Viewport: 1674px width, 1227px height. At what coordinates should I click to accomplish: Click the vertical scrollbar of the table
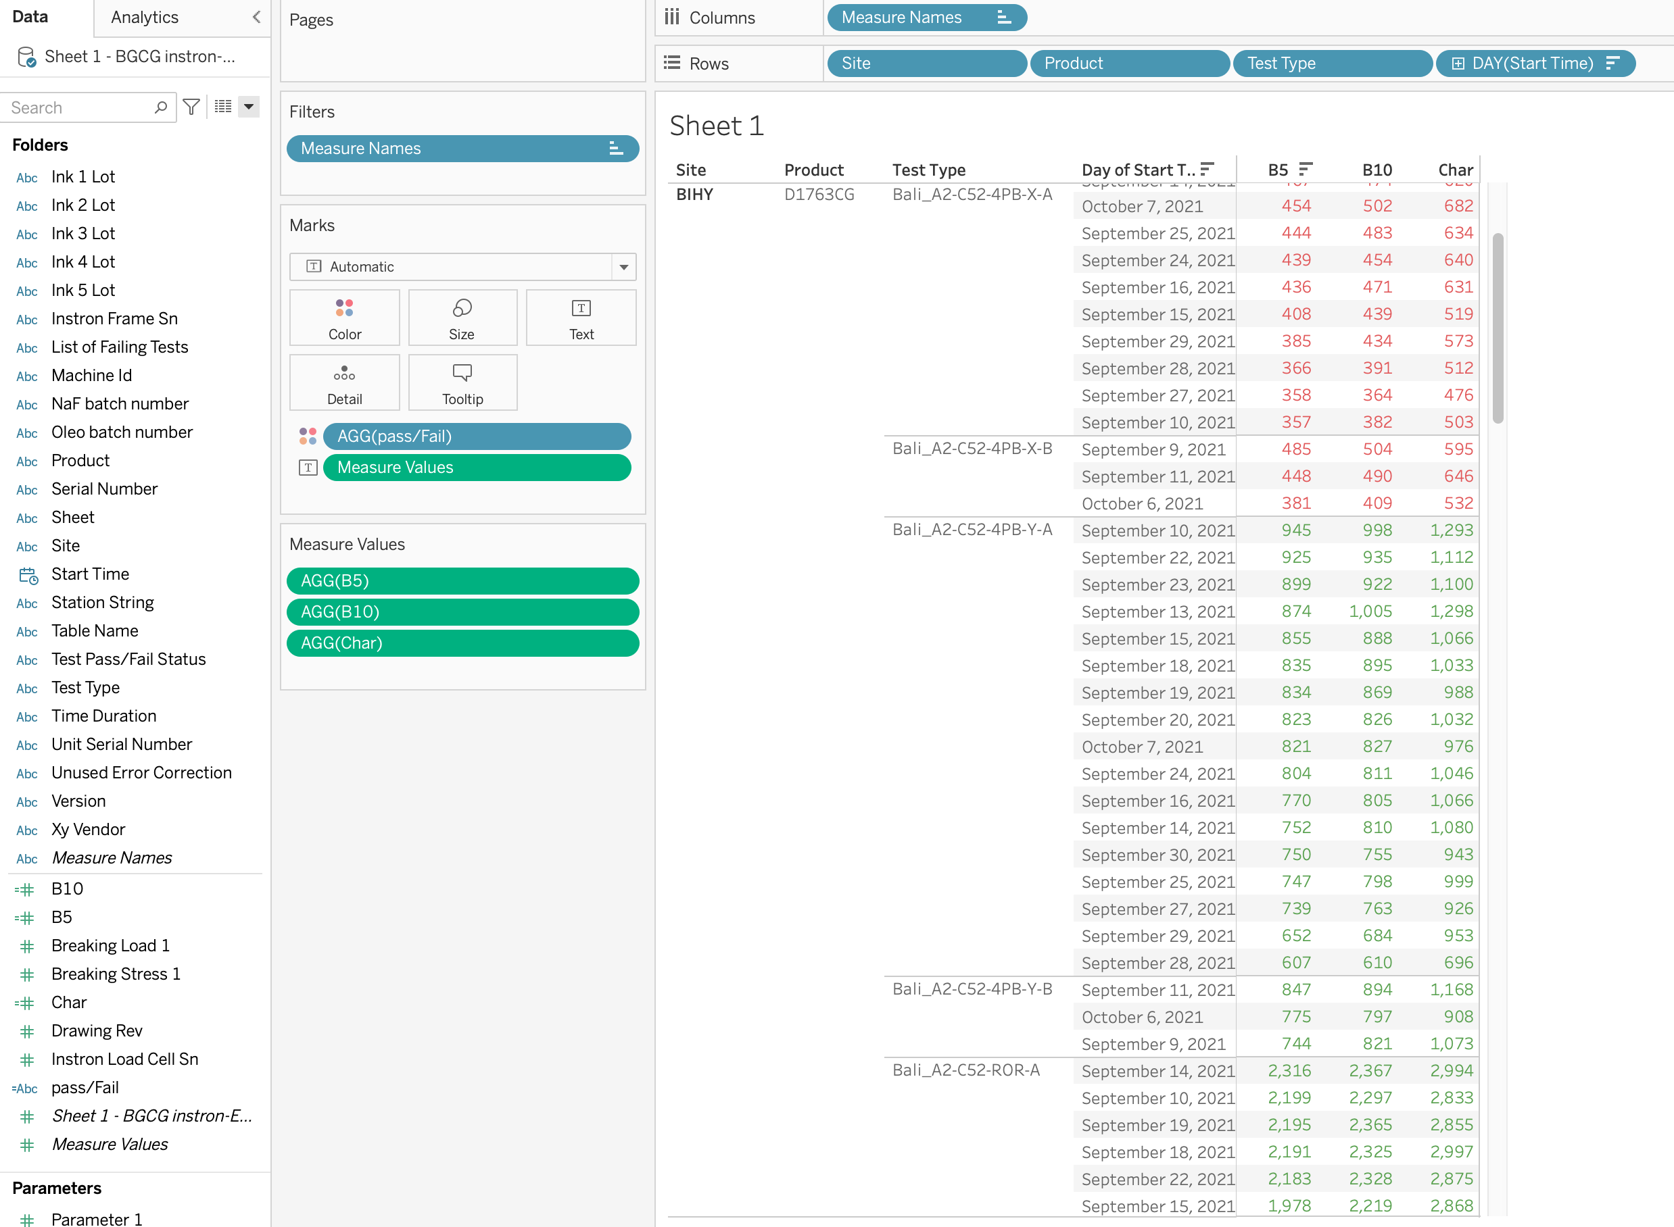click(x=1498, y=328)
